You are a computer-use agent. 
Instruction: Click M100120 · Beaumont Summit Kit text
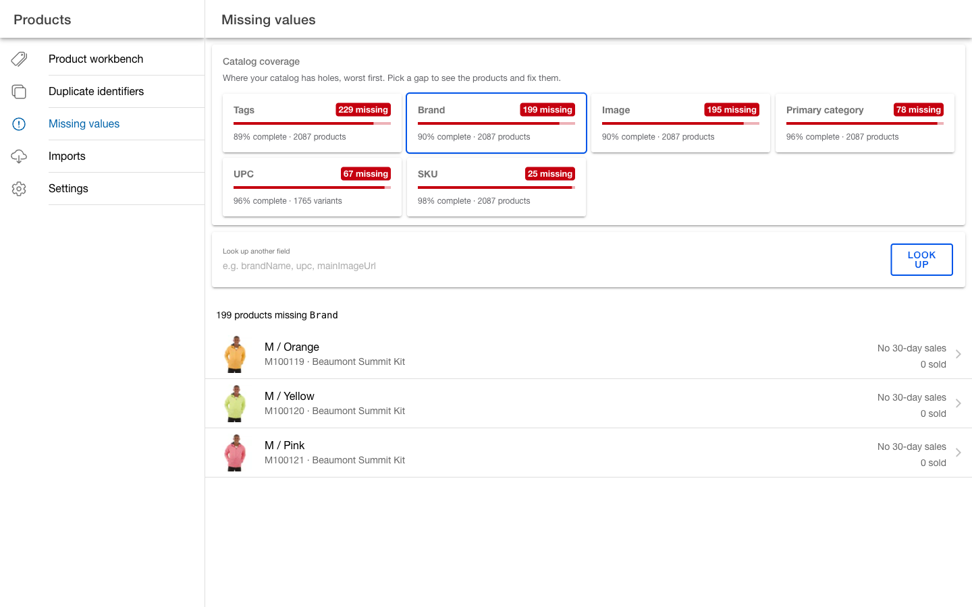point(335,411)
